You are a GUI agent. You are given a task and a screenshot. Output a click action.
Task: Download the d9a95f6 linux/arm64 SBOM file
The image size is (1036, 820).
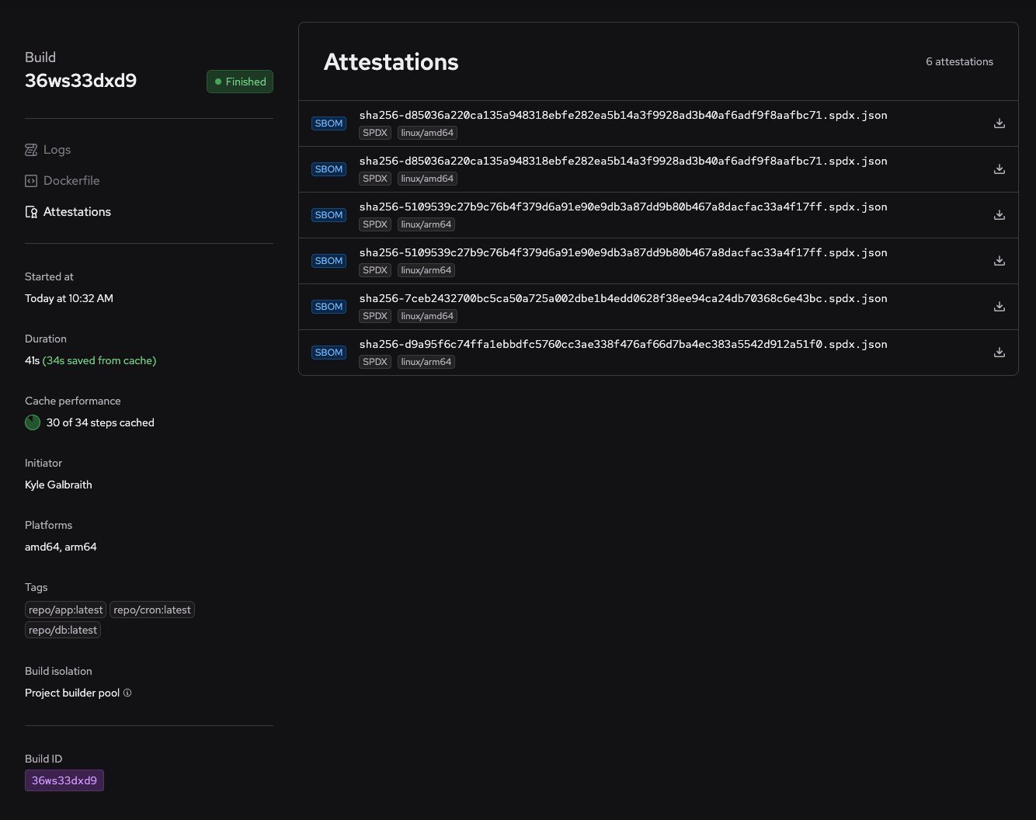point(999,353)
